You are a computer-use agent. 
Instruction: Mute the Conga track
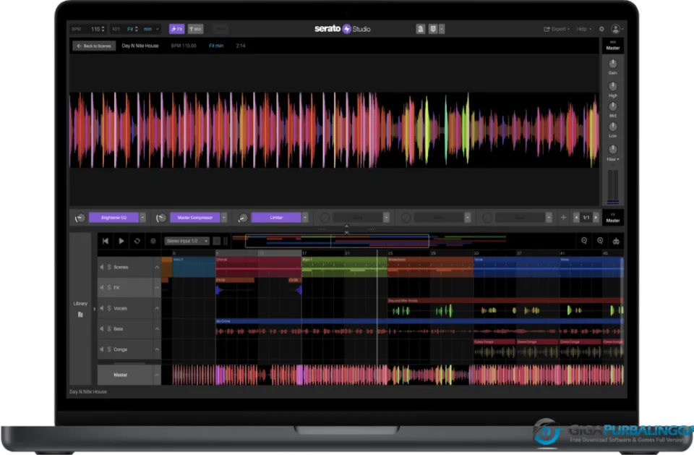(x=102, y=349)
